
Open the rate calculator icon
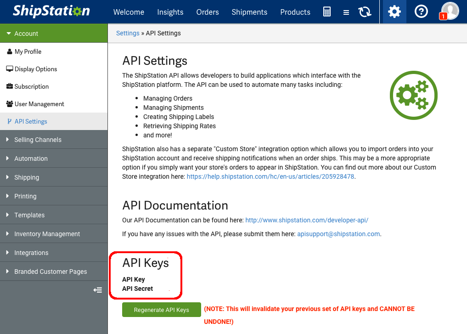click(326, 12)
